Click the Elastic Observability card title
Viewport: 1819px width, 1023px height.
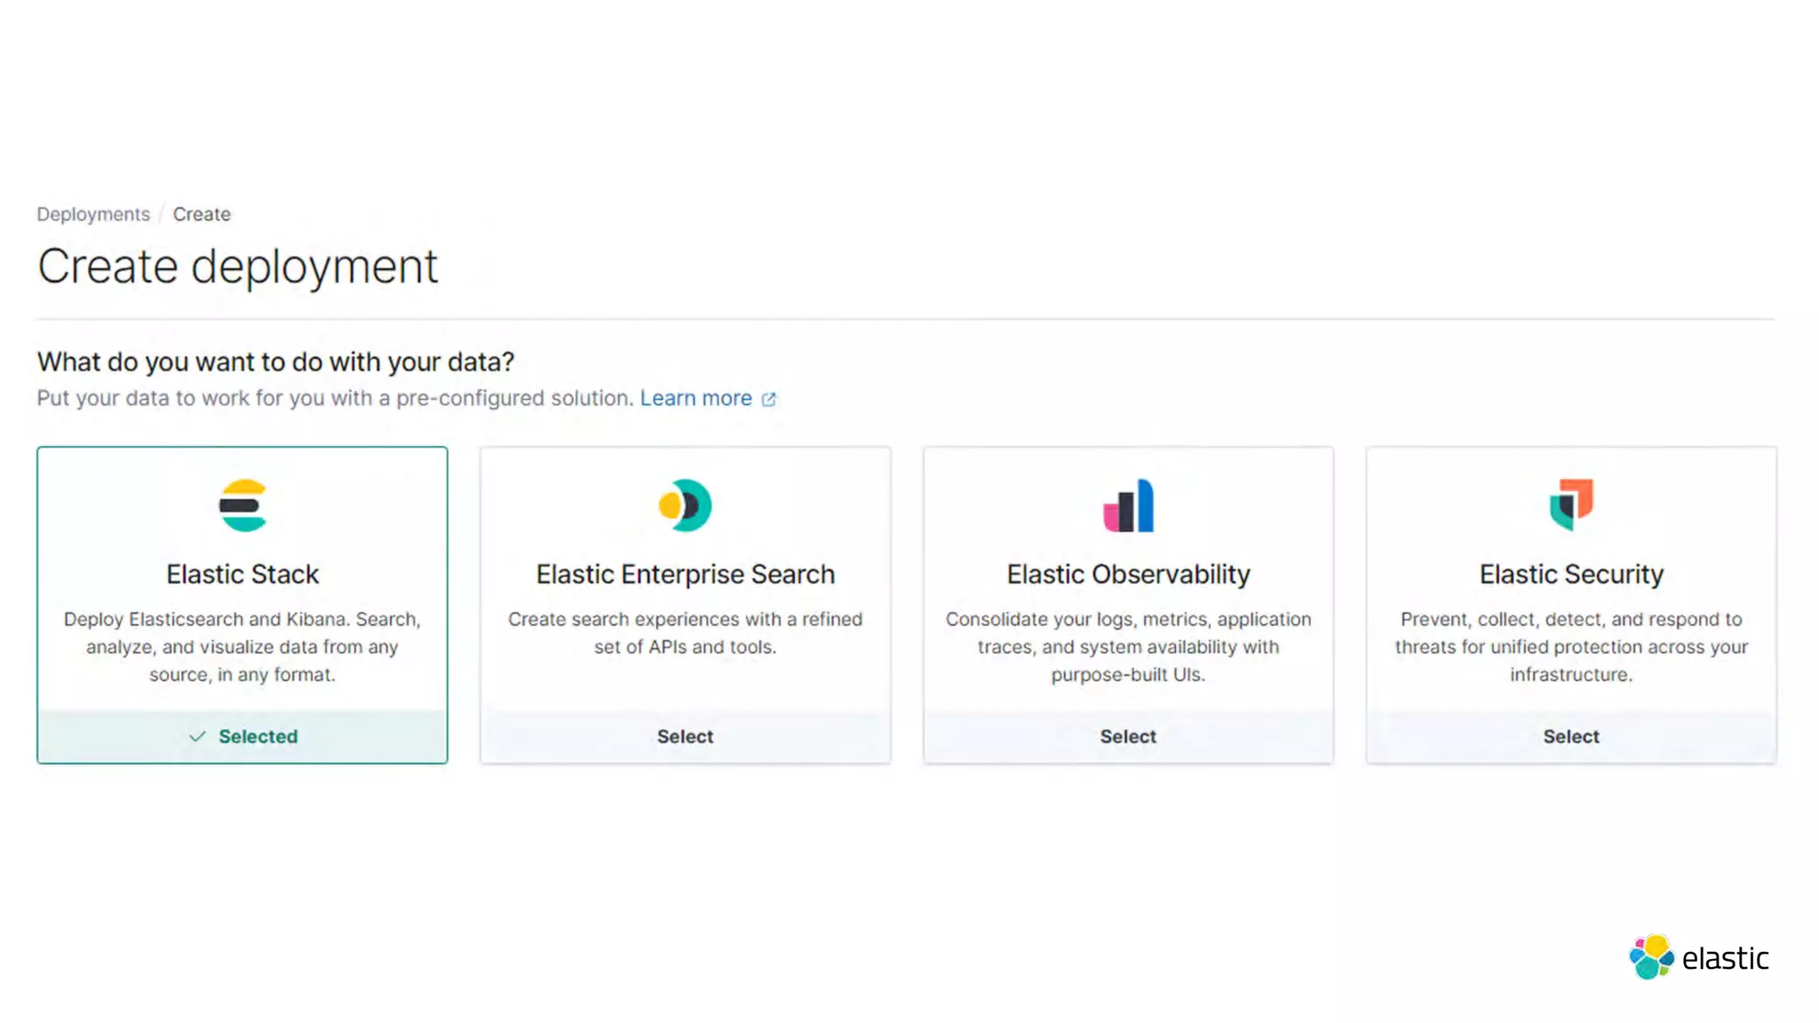pos(1128,575)
